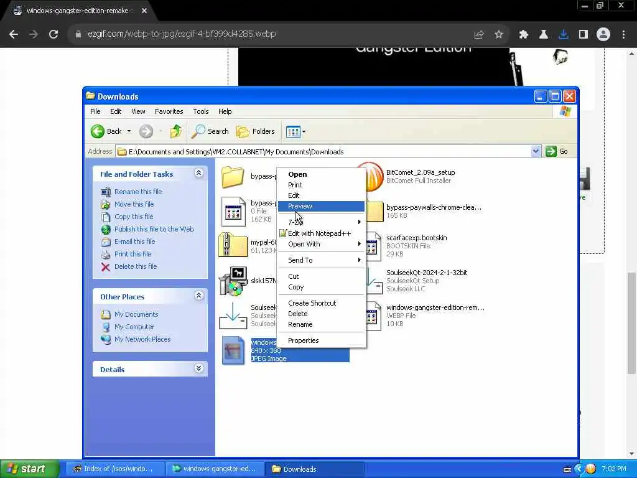Toggle Folders pane button
Screen dimensions: 637x478
click(256, 131)
